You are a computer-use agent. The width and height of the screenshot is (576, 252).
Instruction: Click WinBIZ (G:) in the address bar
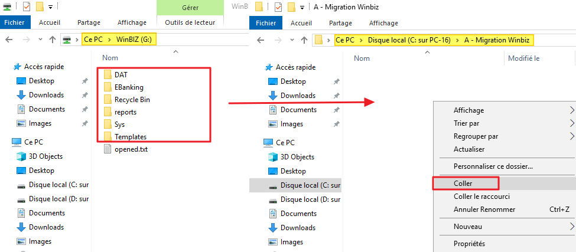pos(136,40)
